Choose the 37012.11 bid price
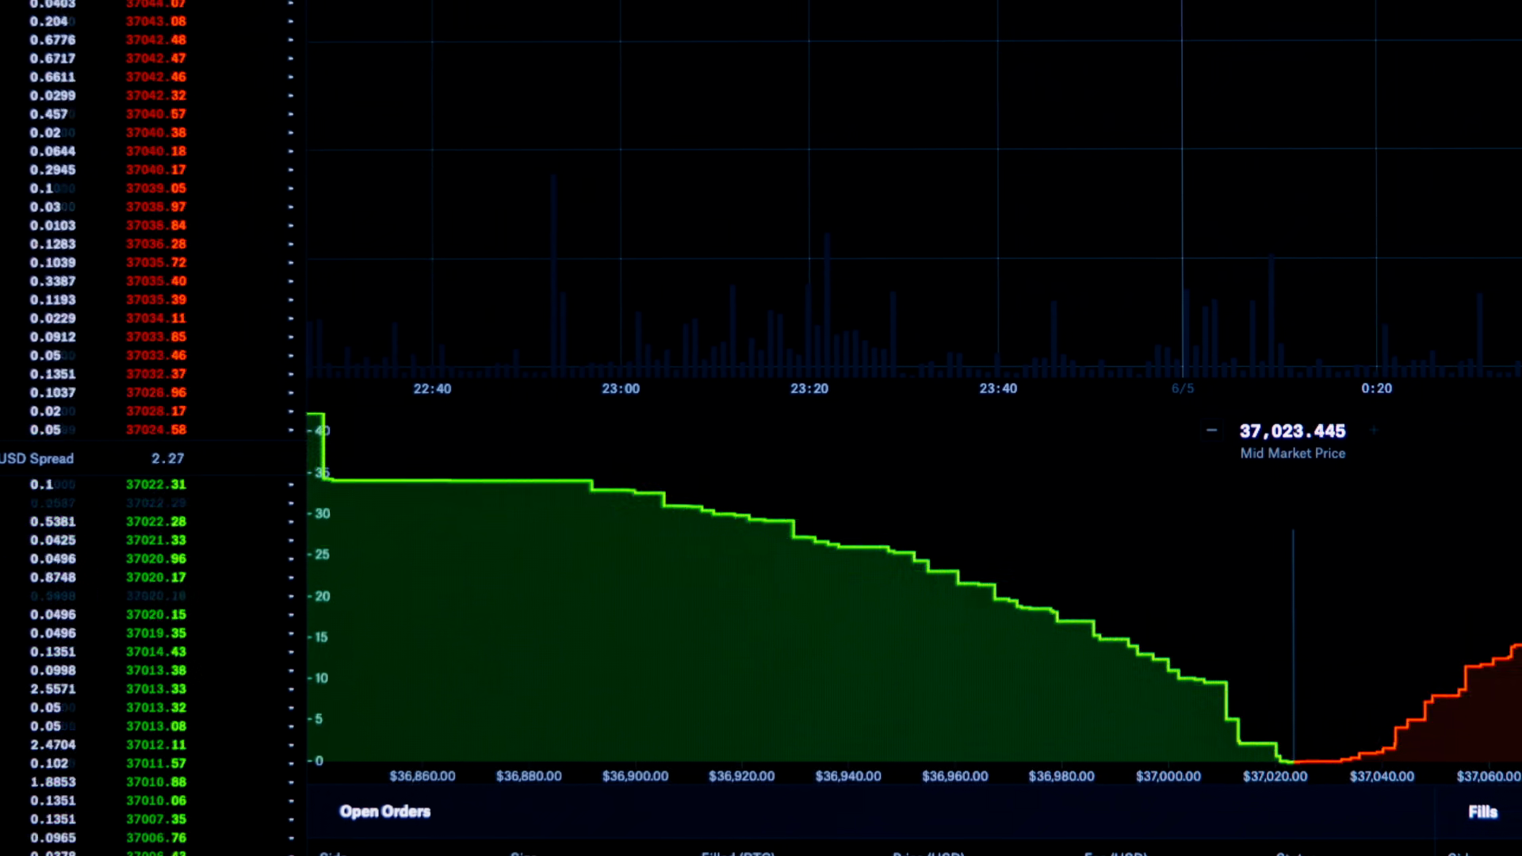Screen dimensions: 1522x856 (156, 745)
